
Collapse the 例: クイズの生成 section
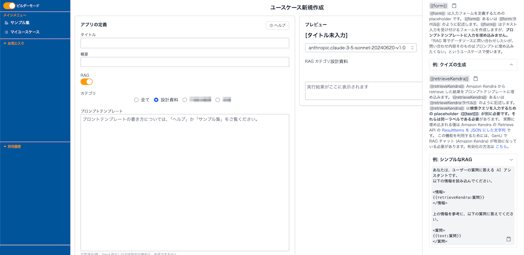point(510,64)
